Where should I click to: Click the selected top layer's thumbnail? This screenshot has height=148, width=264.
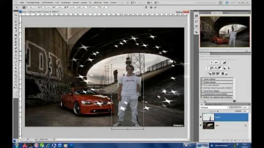(x=208, y=117)
